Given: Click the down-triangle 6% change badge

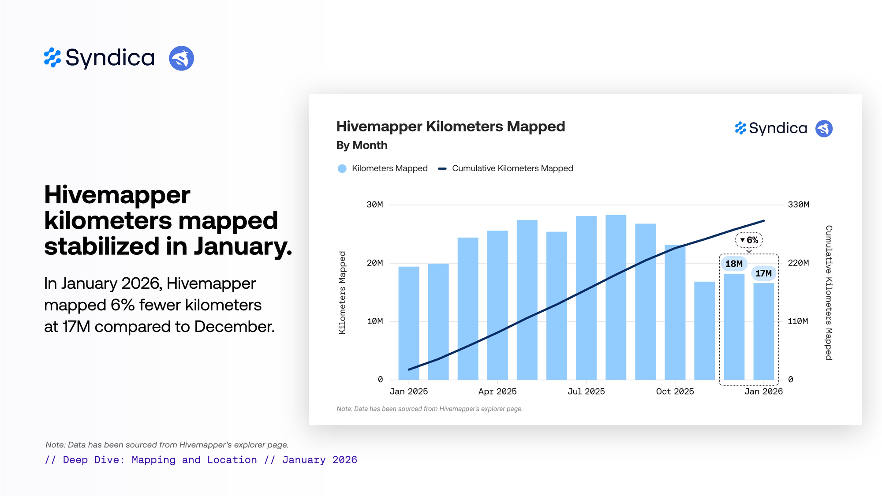Looking at the screenshot, I should point(749,240).
